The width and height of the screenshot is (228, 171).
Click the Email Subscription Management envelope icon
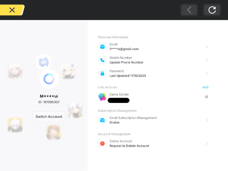(102, 120)
